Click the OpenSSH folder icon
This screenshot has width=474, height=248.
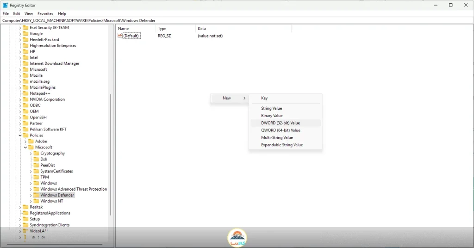(x=26, y=117)
